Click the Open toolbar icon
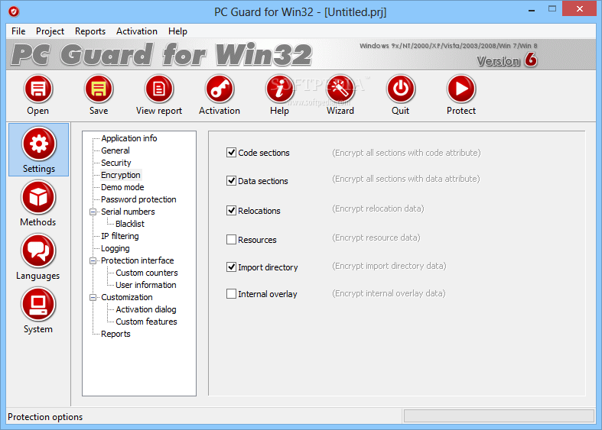The width and height of the screenshot is (602, 430). point(38,89)
